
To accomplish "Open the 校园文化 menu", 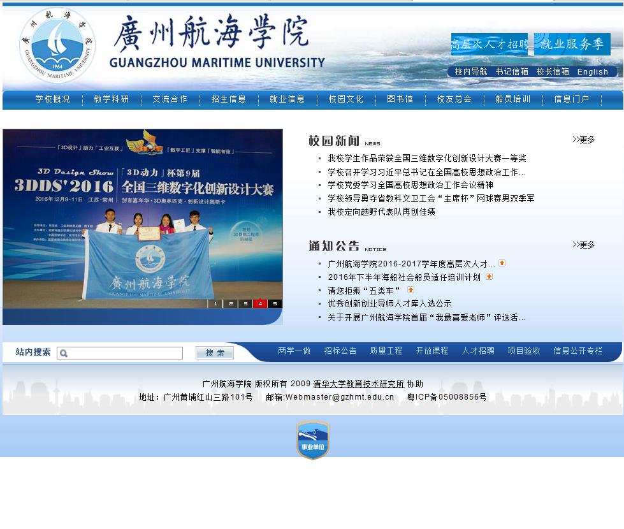I will (346, 99).
